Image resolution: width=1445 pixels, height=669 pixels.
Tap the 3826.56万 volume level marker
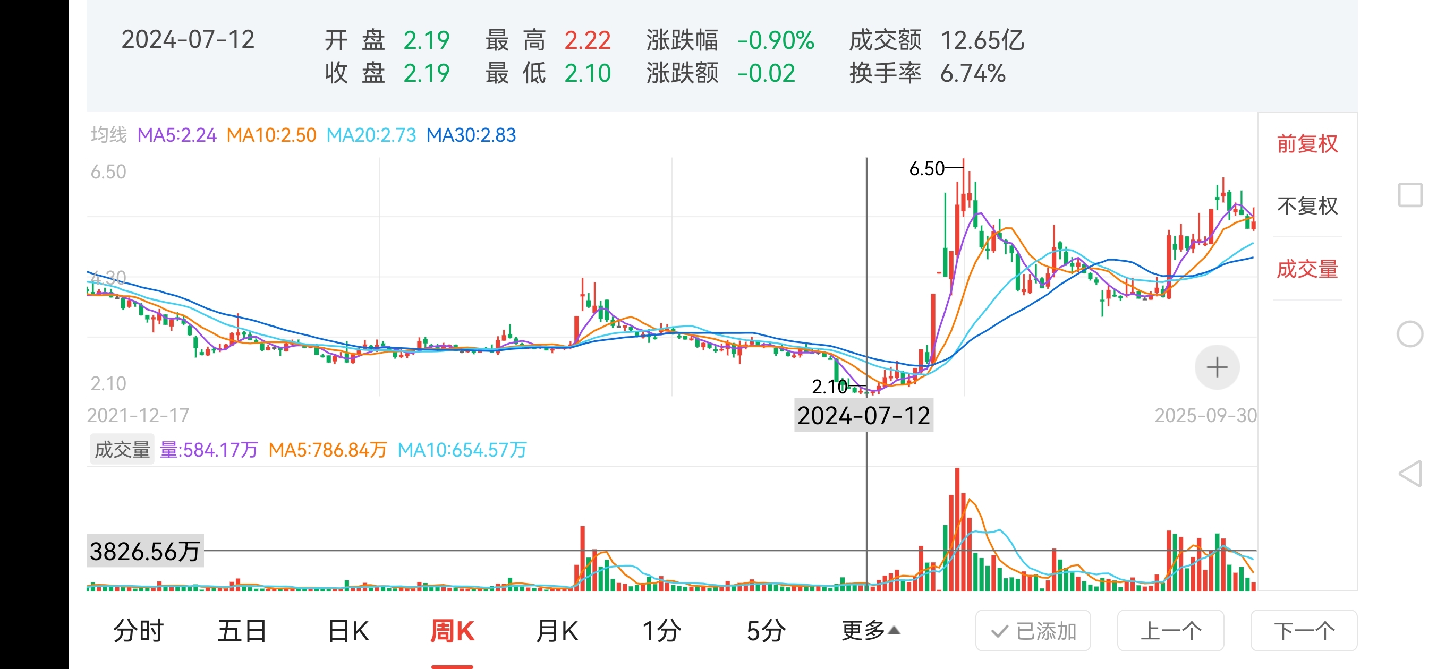click(144, 551)
